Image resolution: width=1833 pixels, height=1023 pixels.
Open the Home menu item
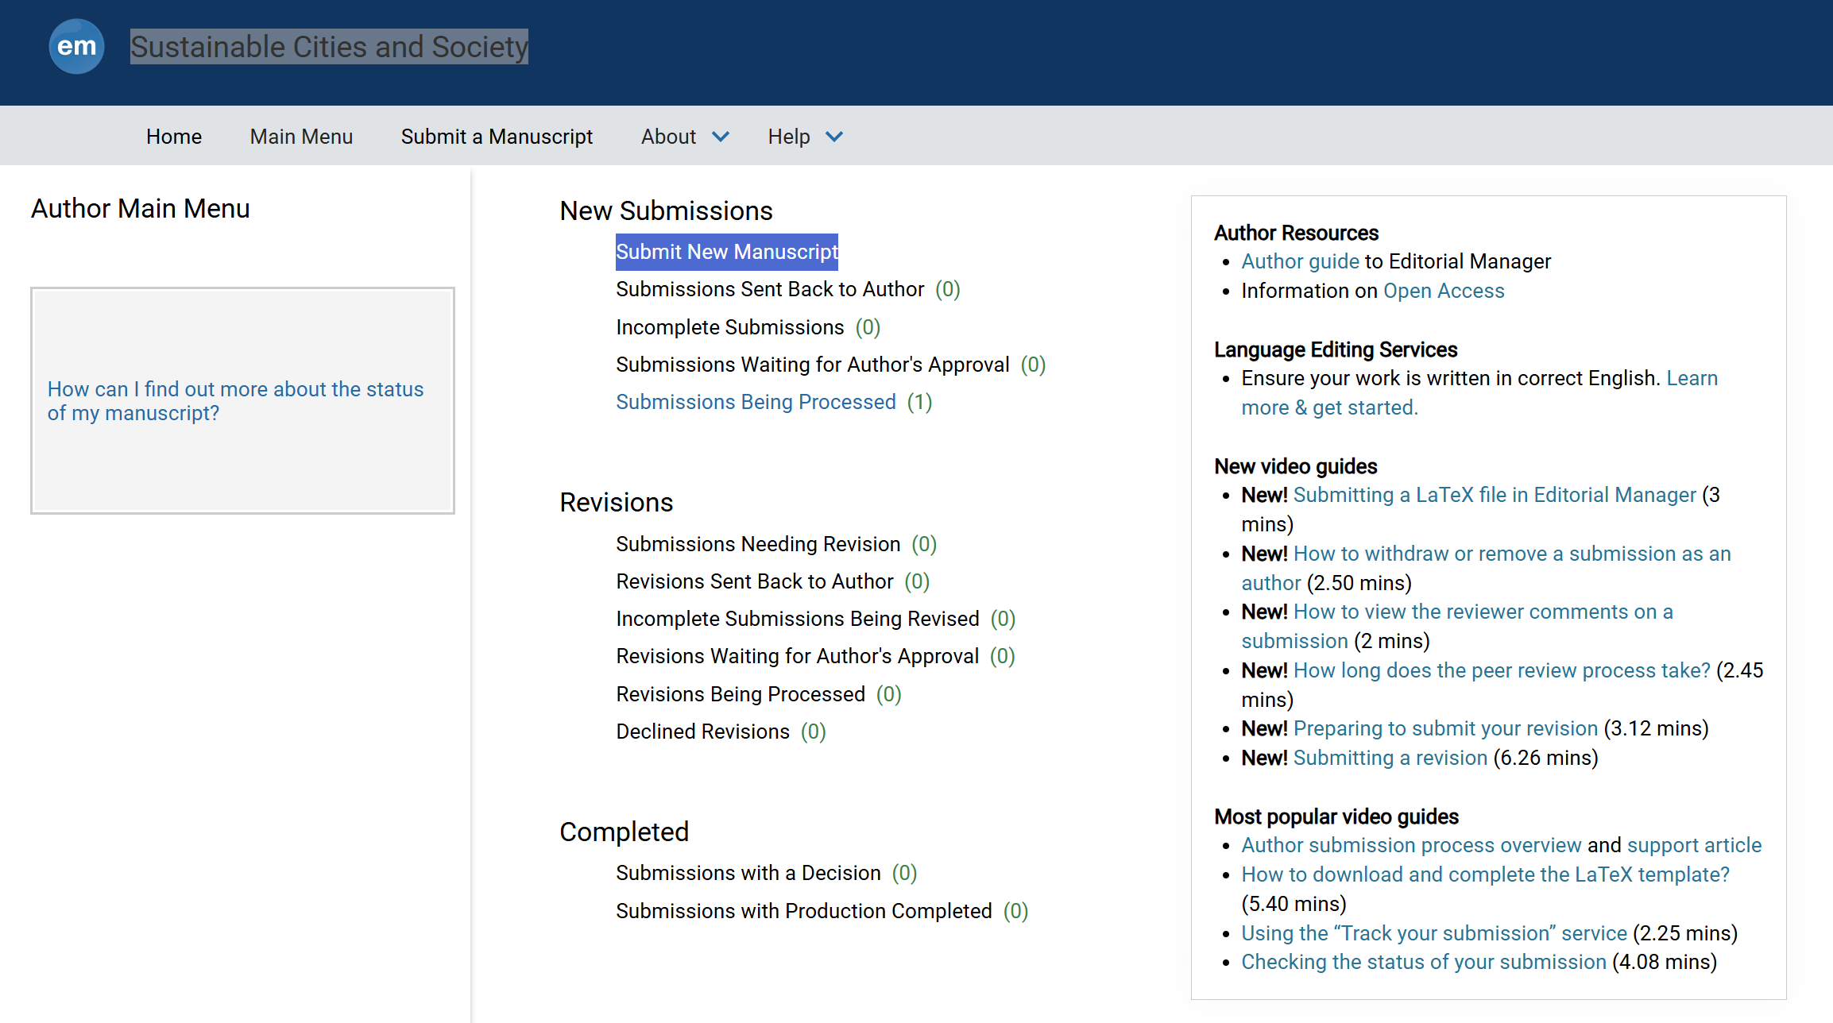[x=173, y=137]
